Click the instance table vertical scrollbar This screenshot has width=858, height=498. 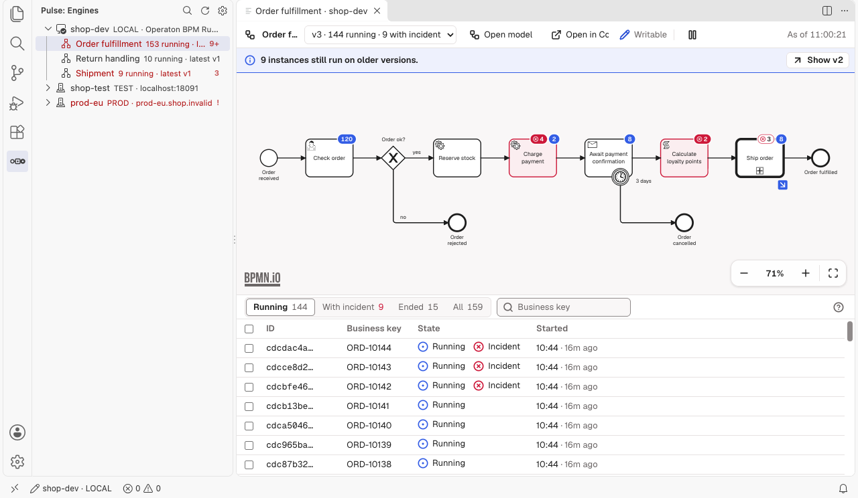(850, 331)
